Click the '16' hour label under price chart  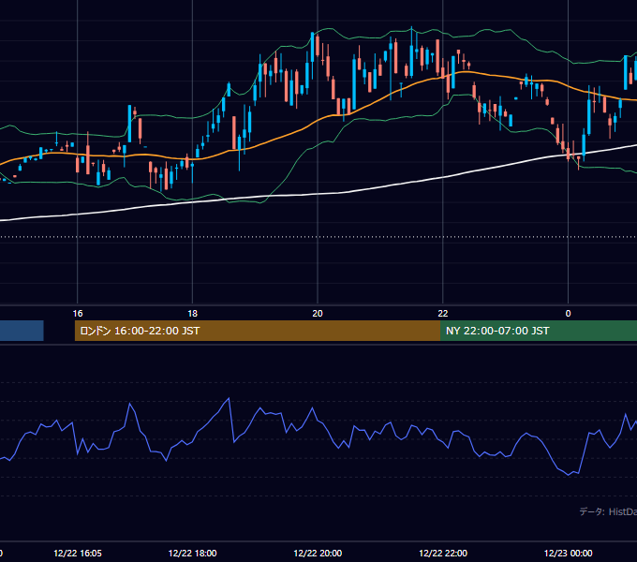[x=78, y=314]
